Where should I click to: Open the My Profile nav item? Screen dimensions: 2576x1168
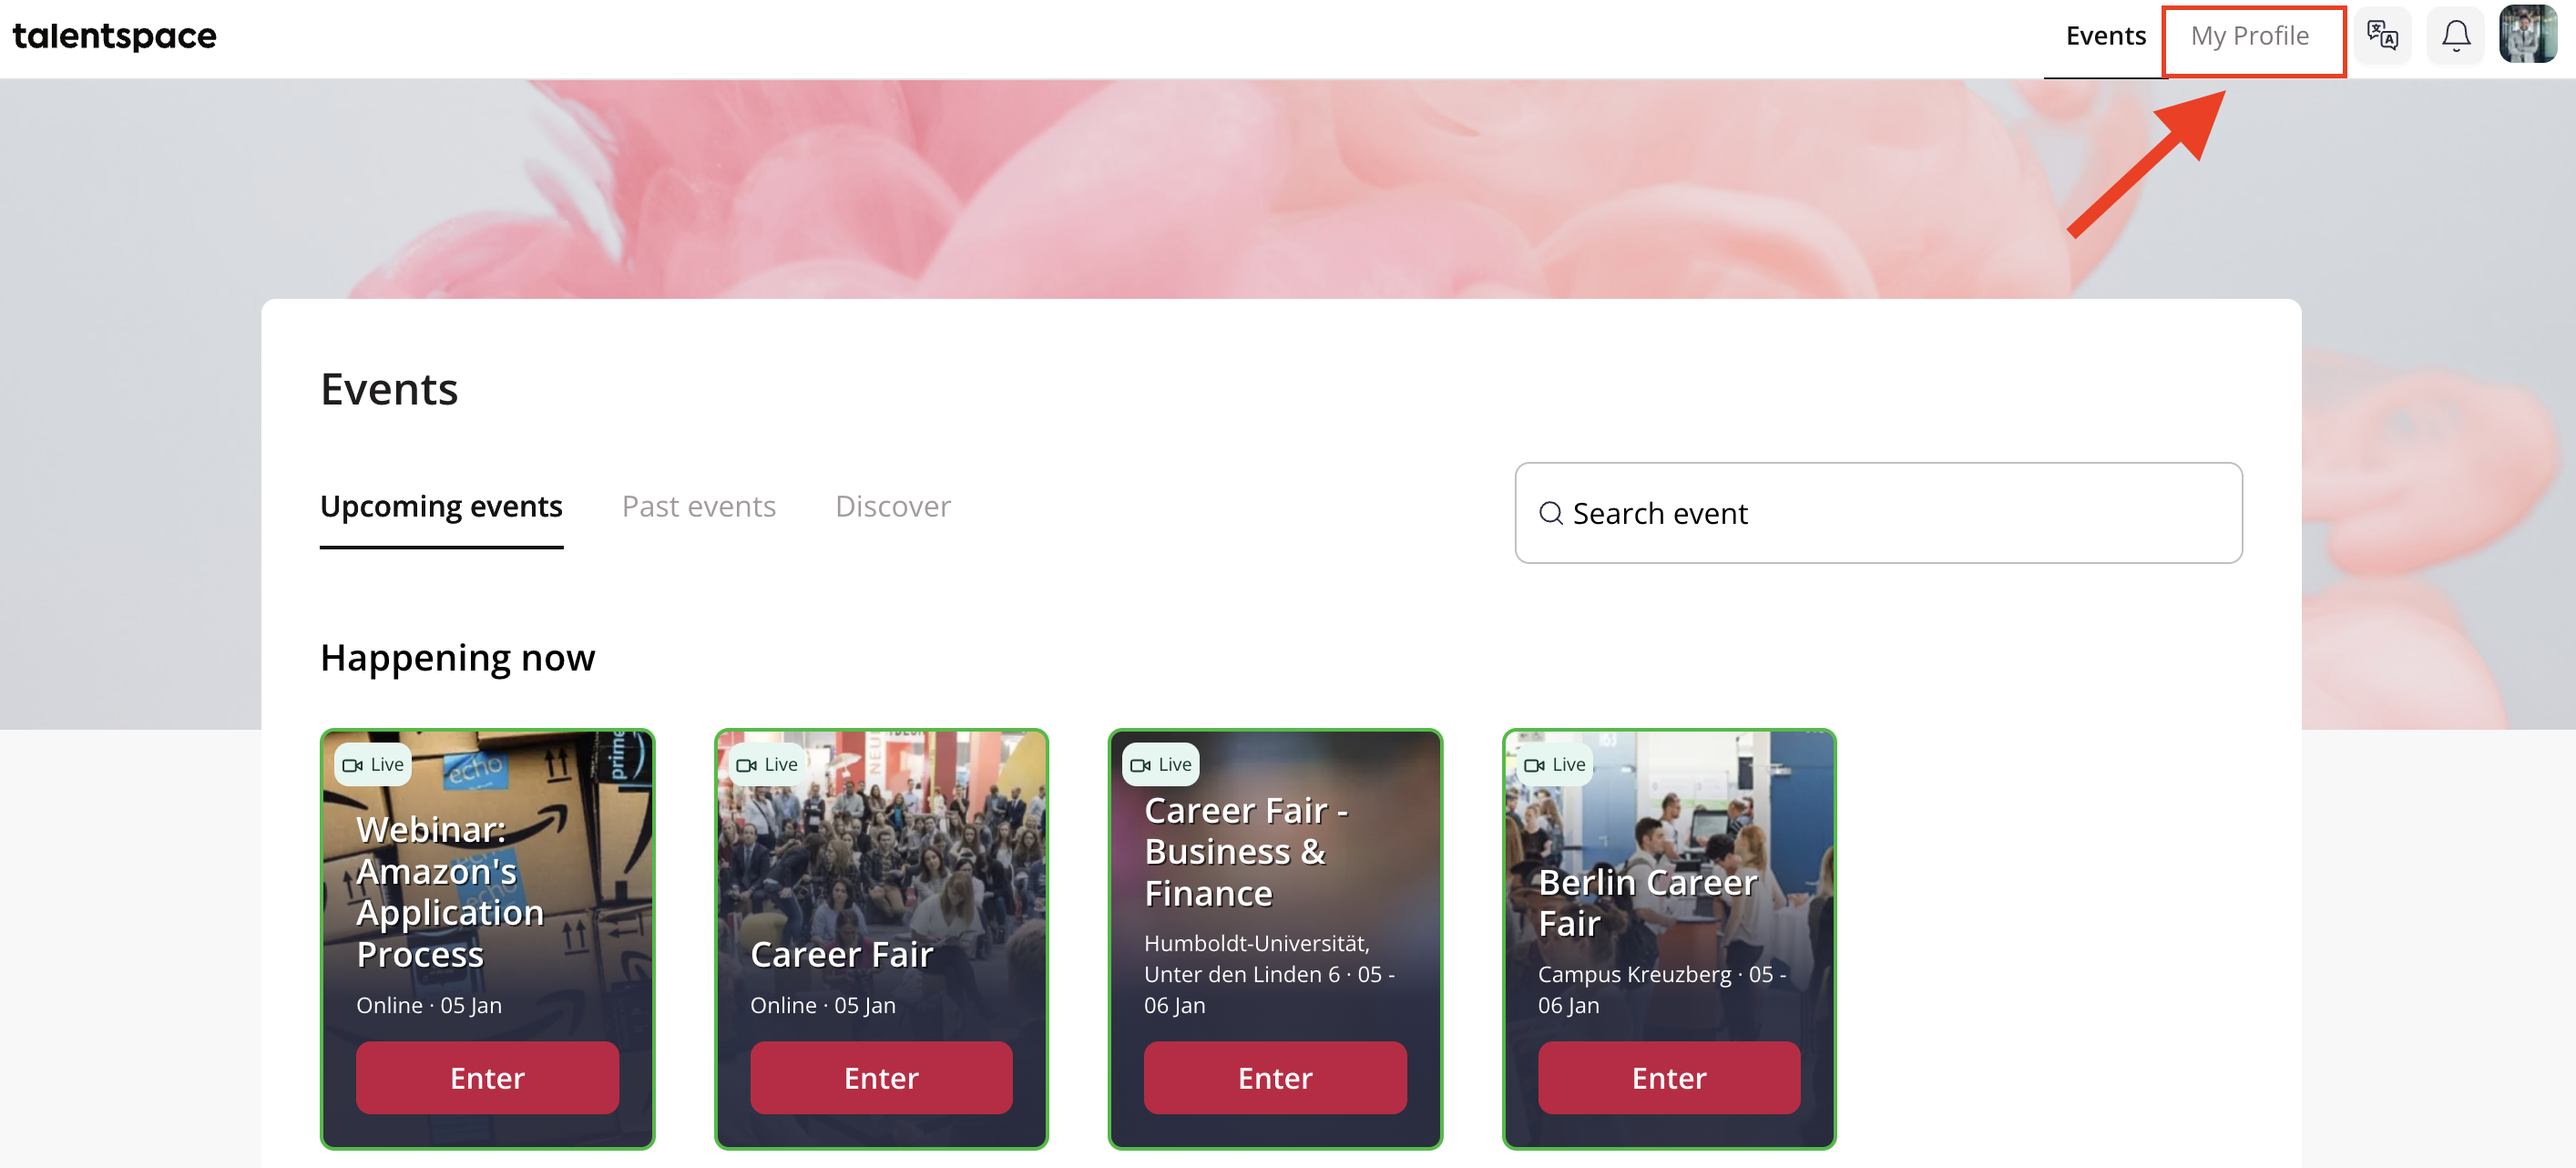click(2250, 36)
